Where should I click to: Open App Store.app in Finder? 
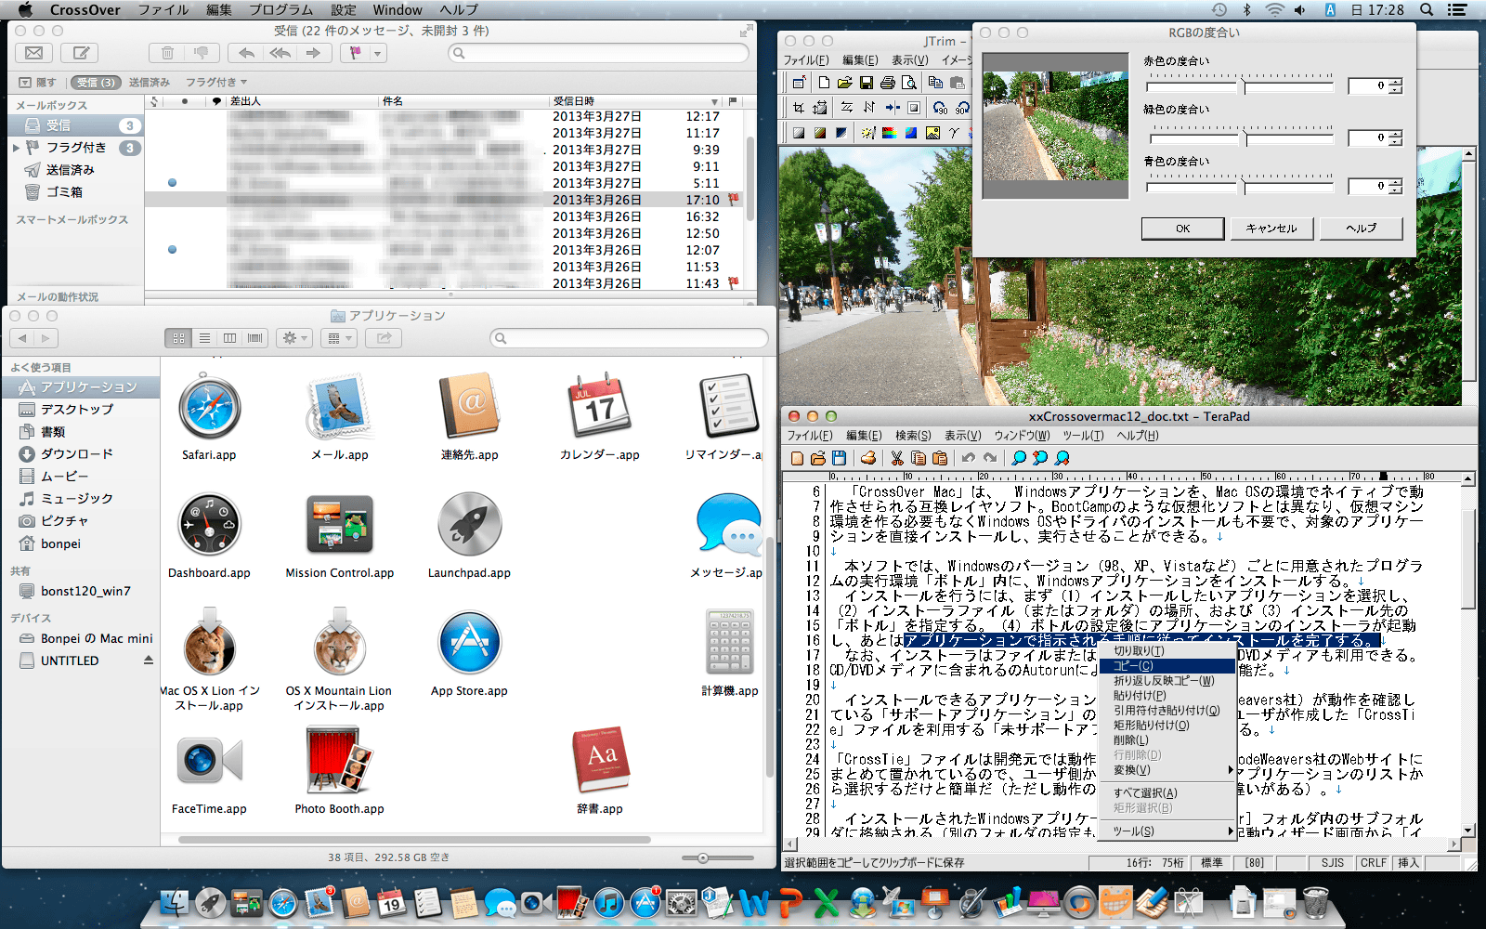pyautogui.click(x=469, y=653)
